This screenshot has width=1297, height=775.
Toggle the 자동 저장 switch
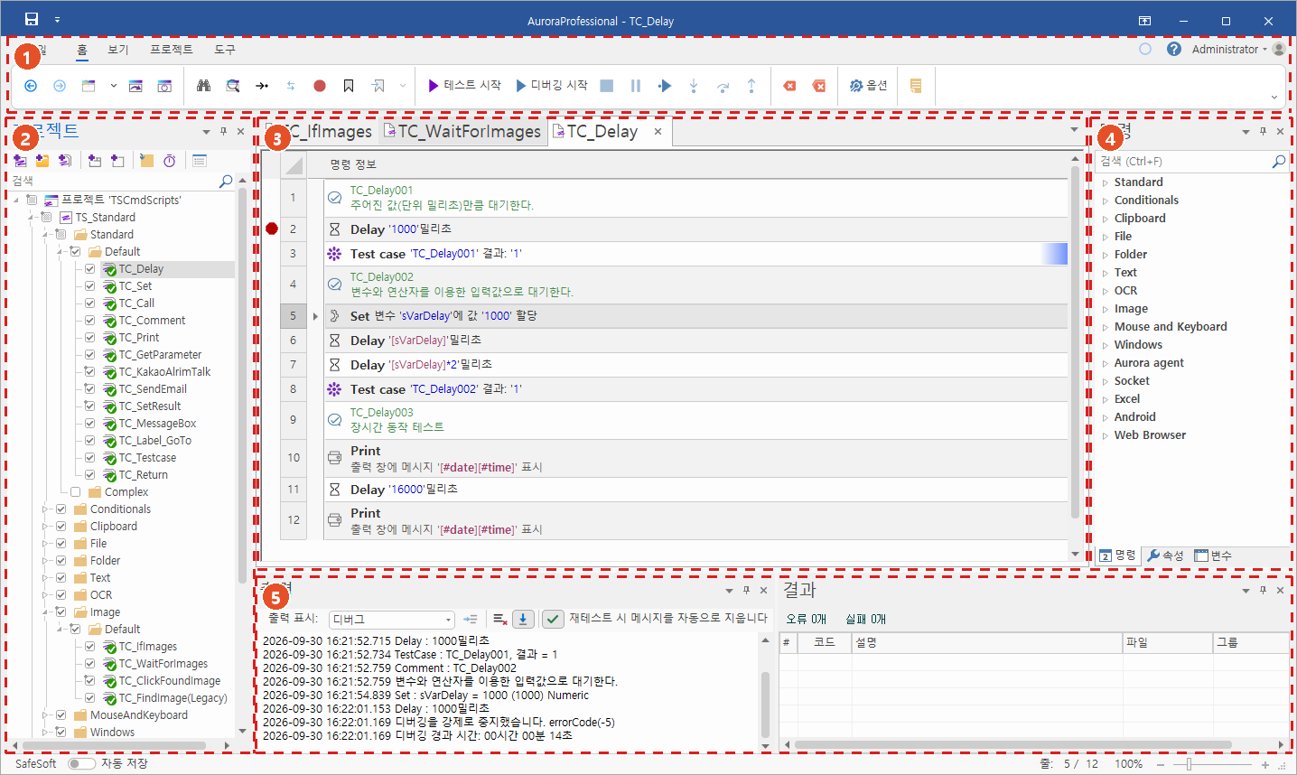(x=81, y=764)
